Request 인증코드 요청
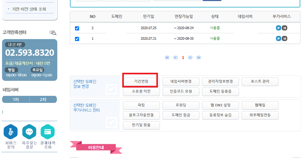The width and height of the screenshot is (304, 158). tap(181, 91)
